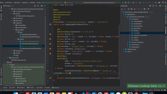Click the Build project hammer icon
The width and height of the screenshot is (167, 94).
tap(76, 3)
